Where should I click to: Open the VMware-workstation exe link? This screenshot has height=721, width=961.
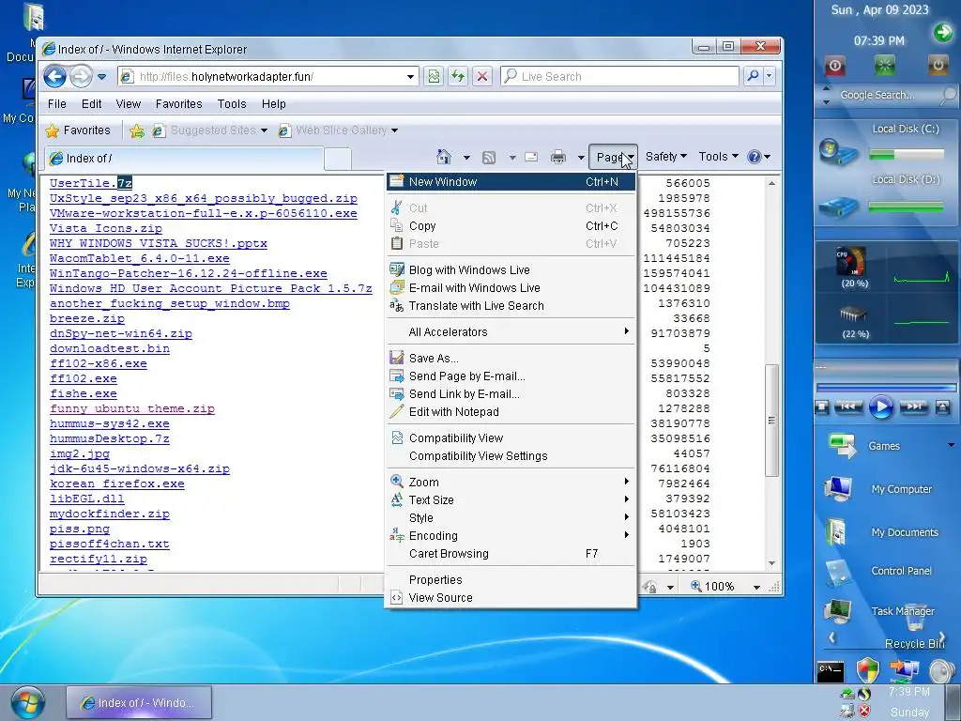pos(203,213)
